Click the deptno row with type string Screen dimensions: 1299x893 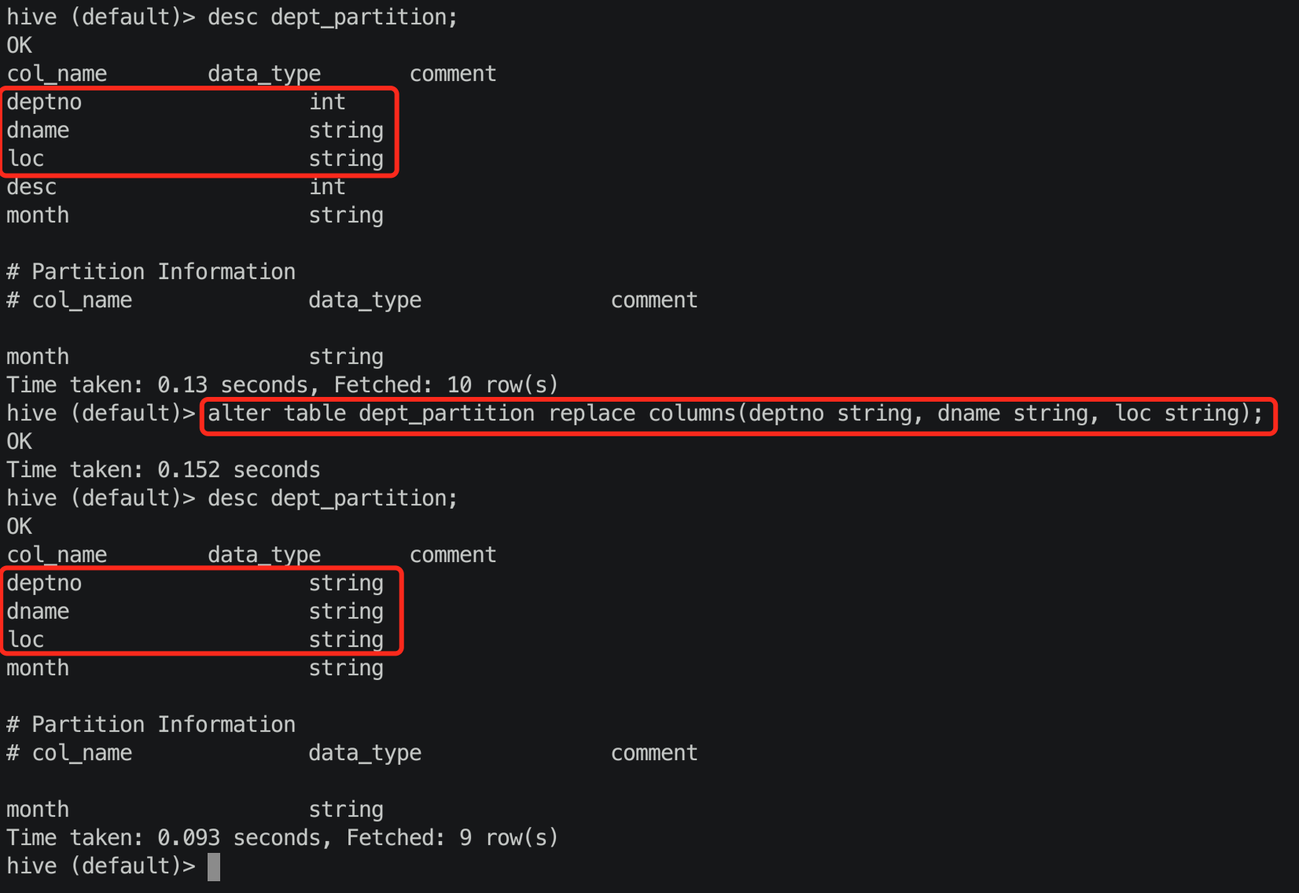click(x=195, y=583)
